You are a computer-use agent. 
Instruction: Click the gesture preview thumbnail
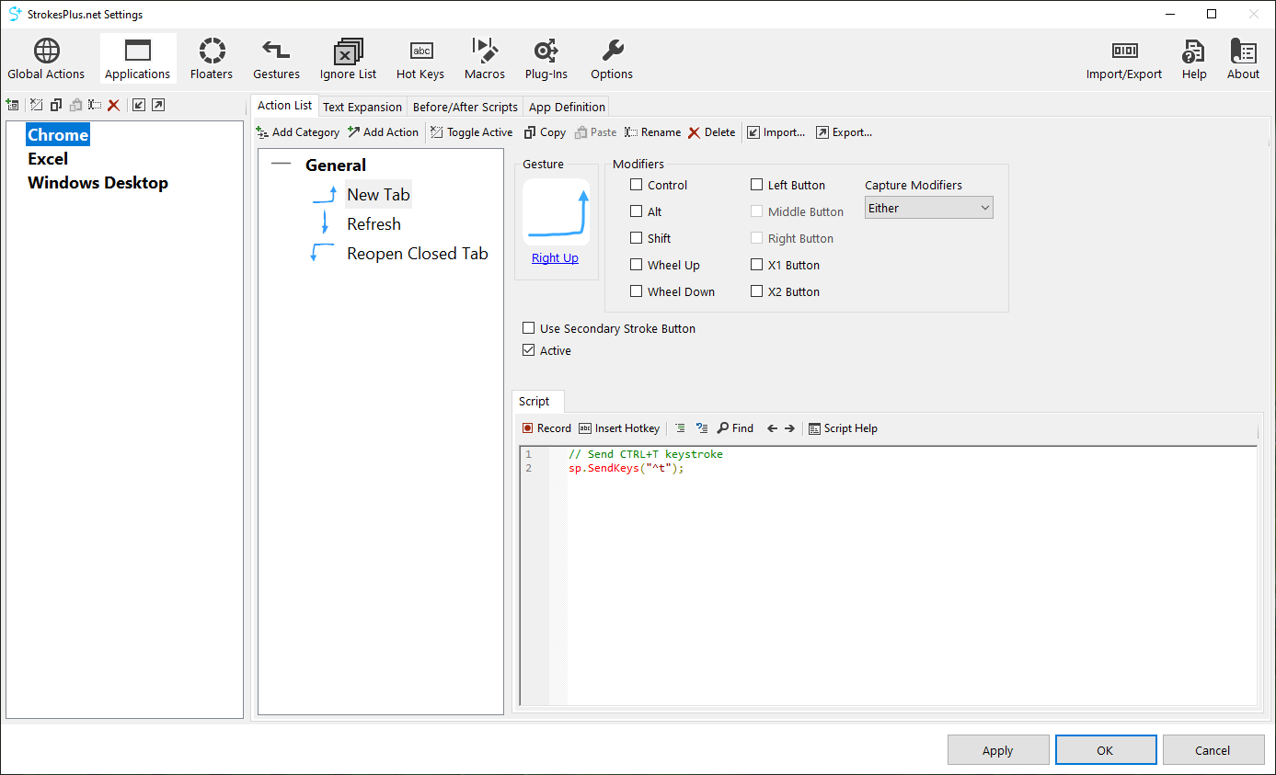coord(557,212)
